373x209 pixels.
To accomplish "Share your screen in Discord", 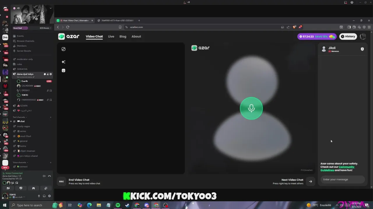I will [x=21, y=188].
